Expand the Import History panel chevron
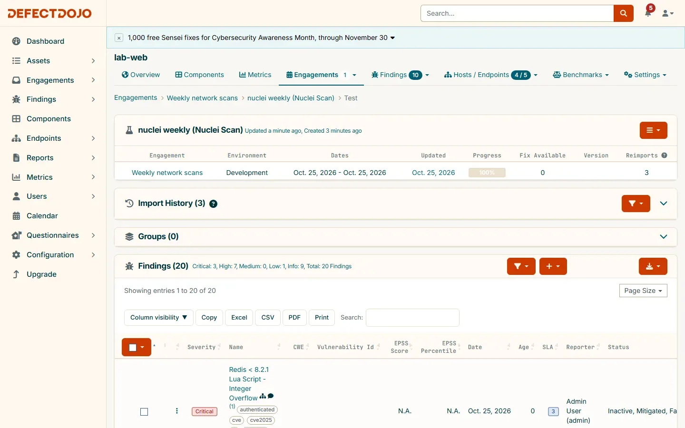Viewport: 685px width, 428px height. click(664, 204)
